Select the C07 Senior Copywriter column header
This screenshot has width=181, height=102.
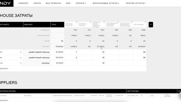pos(71,25)
